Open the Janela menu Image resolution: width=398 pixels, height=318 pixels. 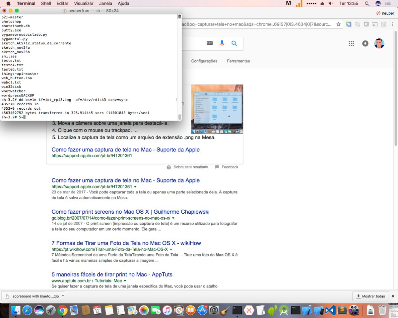pyautogui.click(x=106, y=3)
